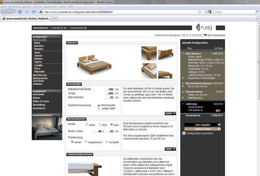Open the Extras menu
The width and height of the screenshot is (260, 176).
63,7
